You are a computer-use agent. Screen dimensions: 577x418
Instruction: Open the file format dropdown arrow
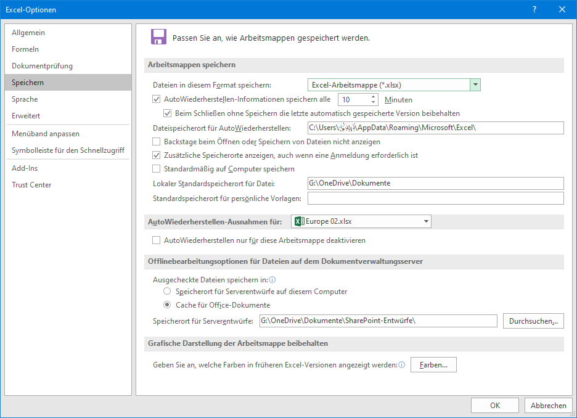click(x=475, y=85)
